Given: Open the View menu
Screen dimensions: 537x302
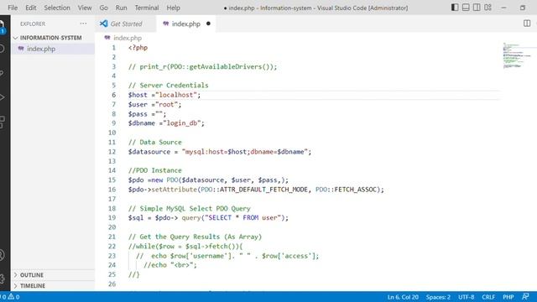Looking at the screenshot, I should [x=85, y=8].
